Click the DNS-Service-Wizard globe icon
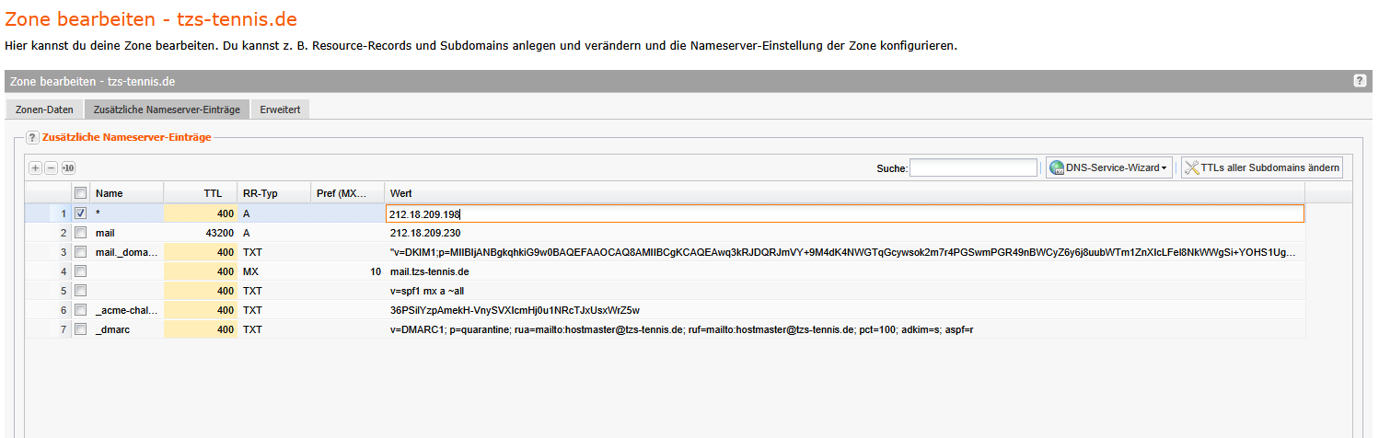Image resolution: width=1379 pixels, height=438 pixels. [x=1057, y=167]
